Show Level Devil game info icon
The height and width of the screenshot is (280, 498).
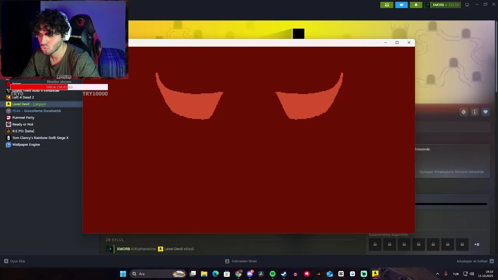point(475,112)
